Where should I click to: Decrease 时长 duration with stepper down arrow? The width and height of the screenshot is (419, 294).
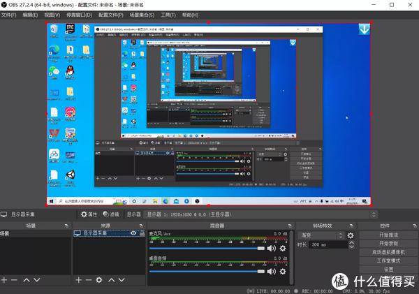pyautogui.click(x=352, y=247)
